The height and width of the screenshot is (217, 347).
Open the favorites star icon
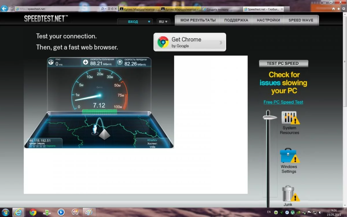(339, 9)
